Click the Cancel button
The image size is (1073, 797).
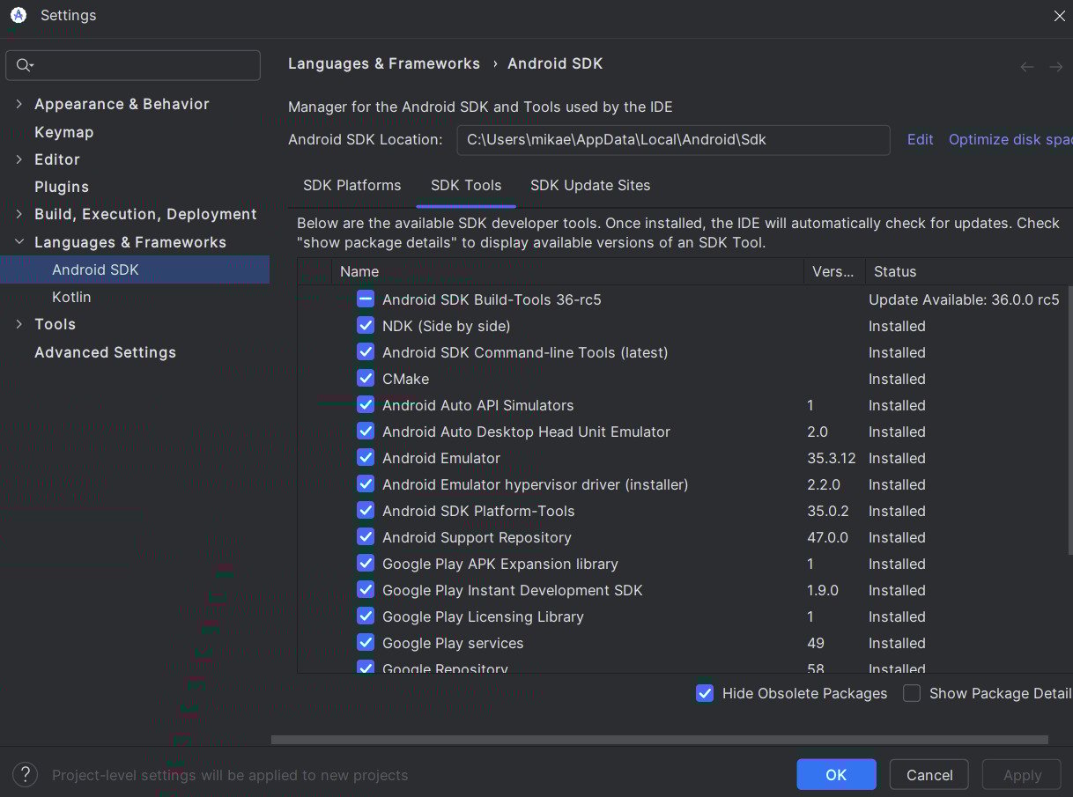point(929,775)
